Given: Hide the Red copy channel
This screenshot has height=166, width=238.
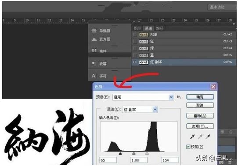Looking at the screenshot, I should click(135, 62).
